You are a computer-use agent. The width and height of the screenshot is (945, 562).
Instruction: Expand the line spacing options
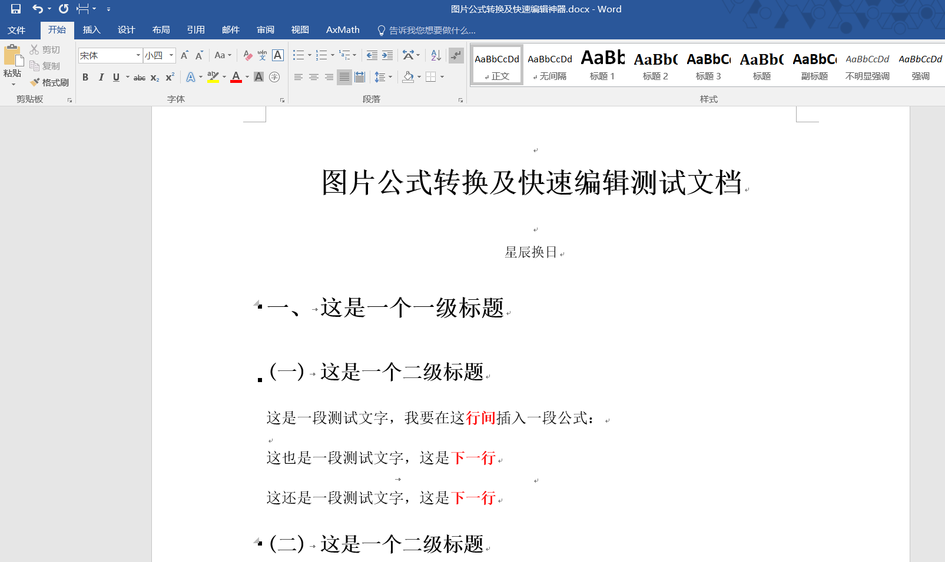coord(383,77)
